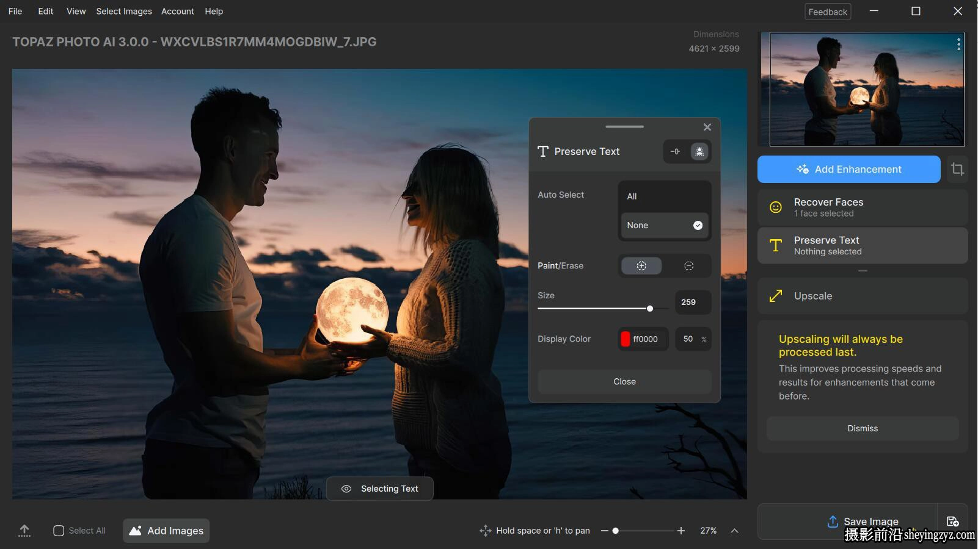Close the Preserve Text panel with the X
978x549 pixels.
(707, 127)
